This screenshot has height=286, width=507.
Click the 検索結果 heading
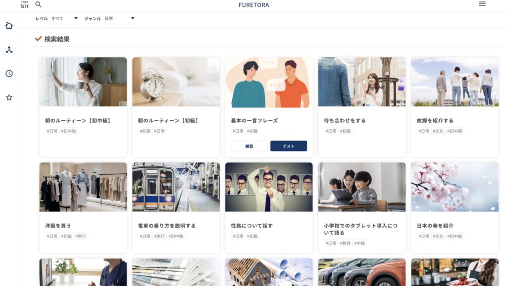click(x=57, y=39)
